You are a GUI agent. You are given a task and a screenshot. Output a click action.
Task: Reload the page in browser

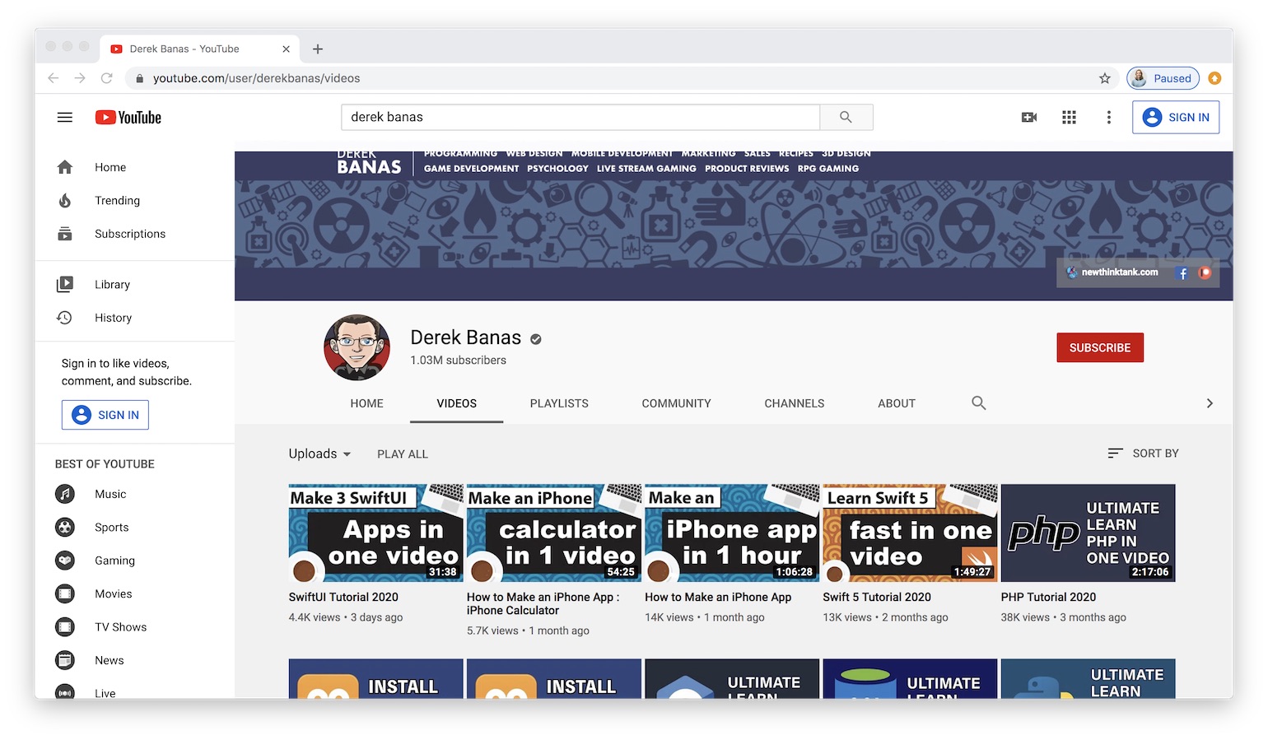106,78
